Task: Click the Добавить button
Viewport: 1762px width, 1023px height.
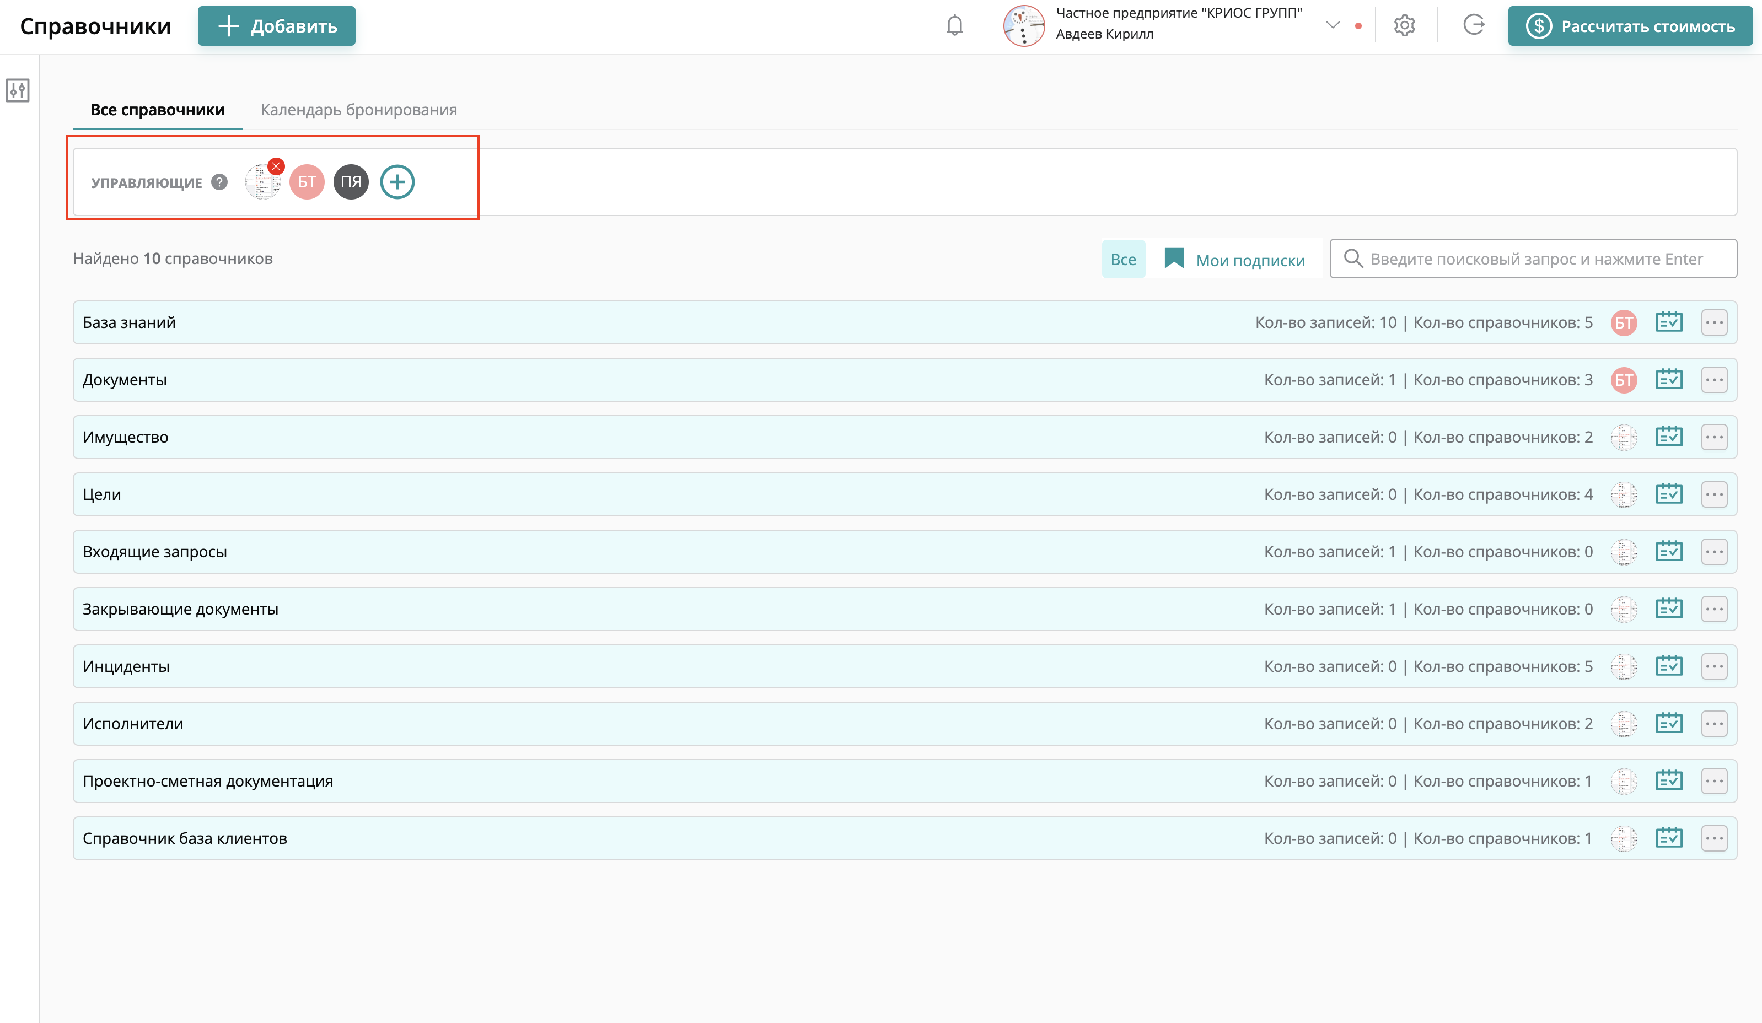Action: [277, 26]
